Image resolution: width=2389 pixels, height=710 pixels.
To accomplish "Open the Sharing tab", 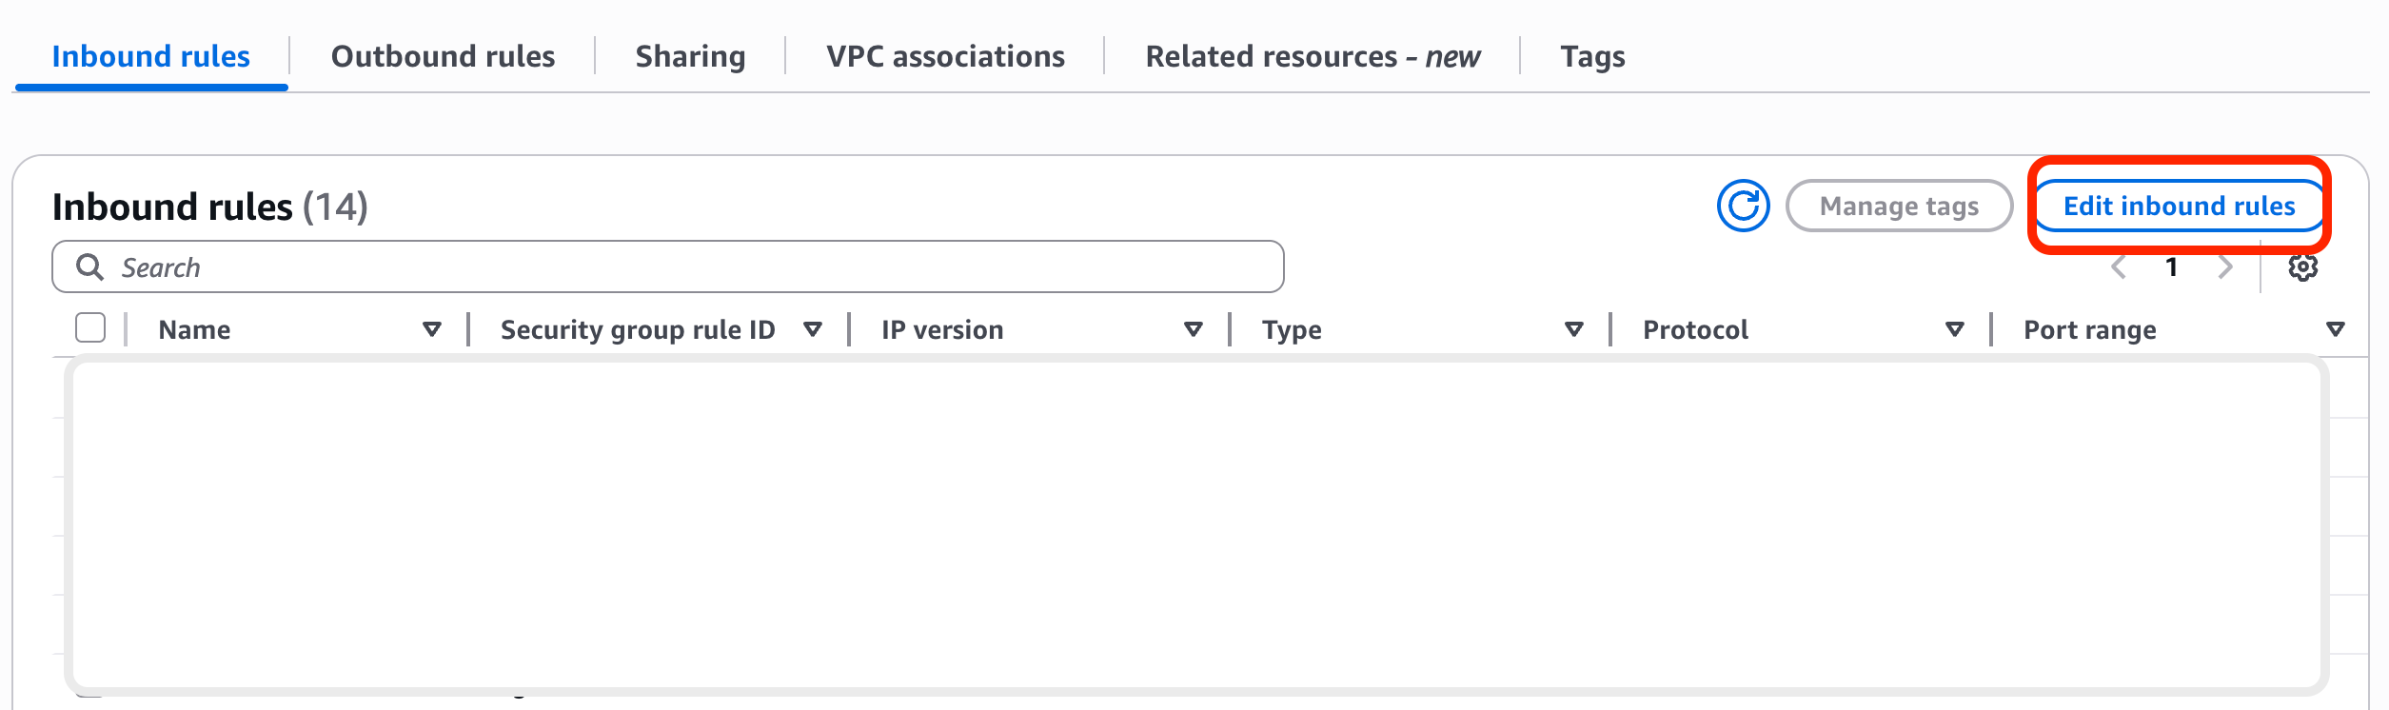I will 690,56.
